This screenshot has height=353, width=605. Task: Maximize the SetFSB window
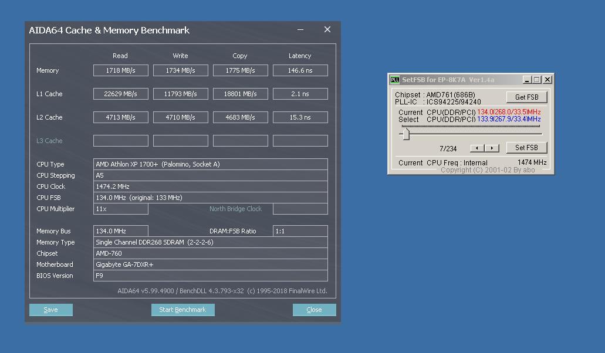(537, 80)
